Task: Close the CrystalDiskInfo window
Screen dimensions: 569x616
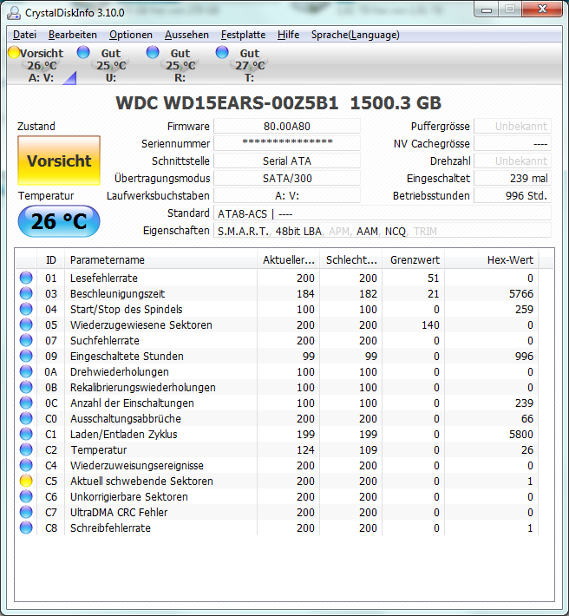Action: pos(542,10)
